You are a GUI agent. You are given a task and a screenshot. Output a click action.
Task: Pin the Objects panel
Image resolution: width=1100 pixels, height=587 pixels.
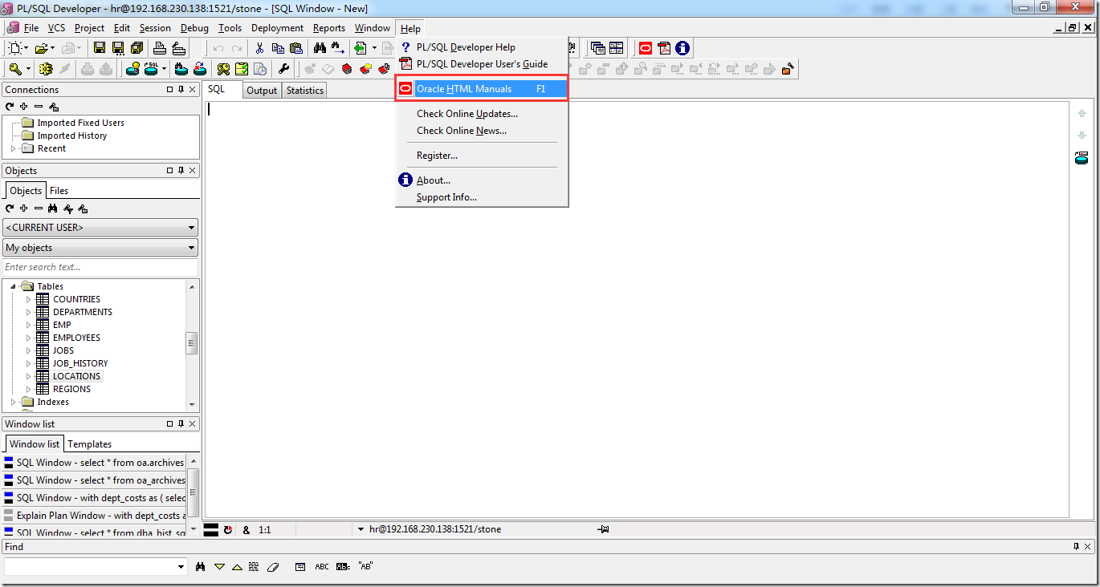click(x=181, y=171)
